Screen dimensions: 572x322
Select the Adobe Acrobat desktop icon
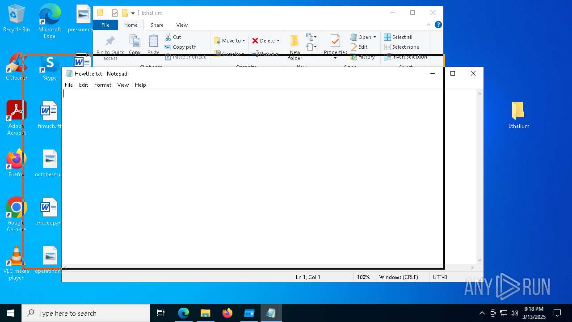click(x=17, y=118)
